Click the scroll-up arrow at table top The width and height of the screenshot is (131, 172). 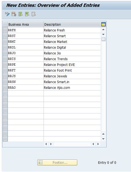click(103, 30)
